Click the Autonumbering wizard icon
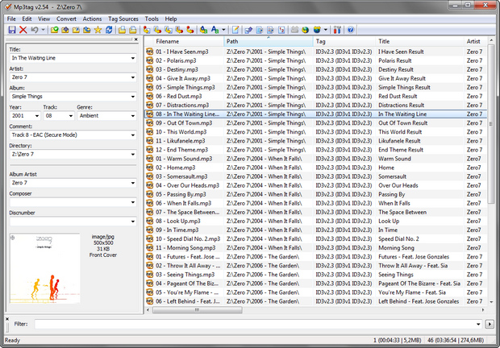The image size is (500, 348). click(x=281, y=30)
